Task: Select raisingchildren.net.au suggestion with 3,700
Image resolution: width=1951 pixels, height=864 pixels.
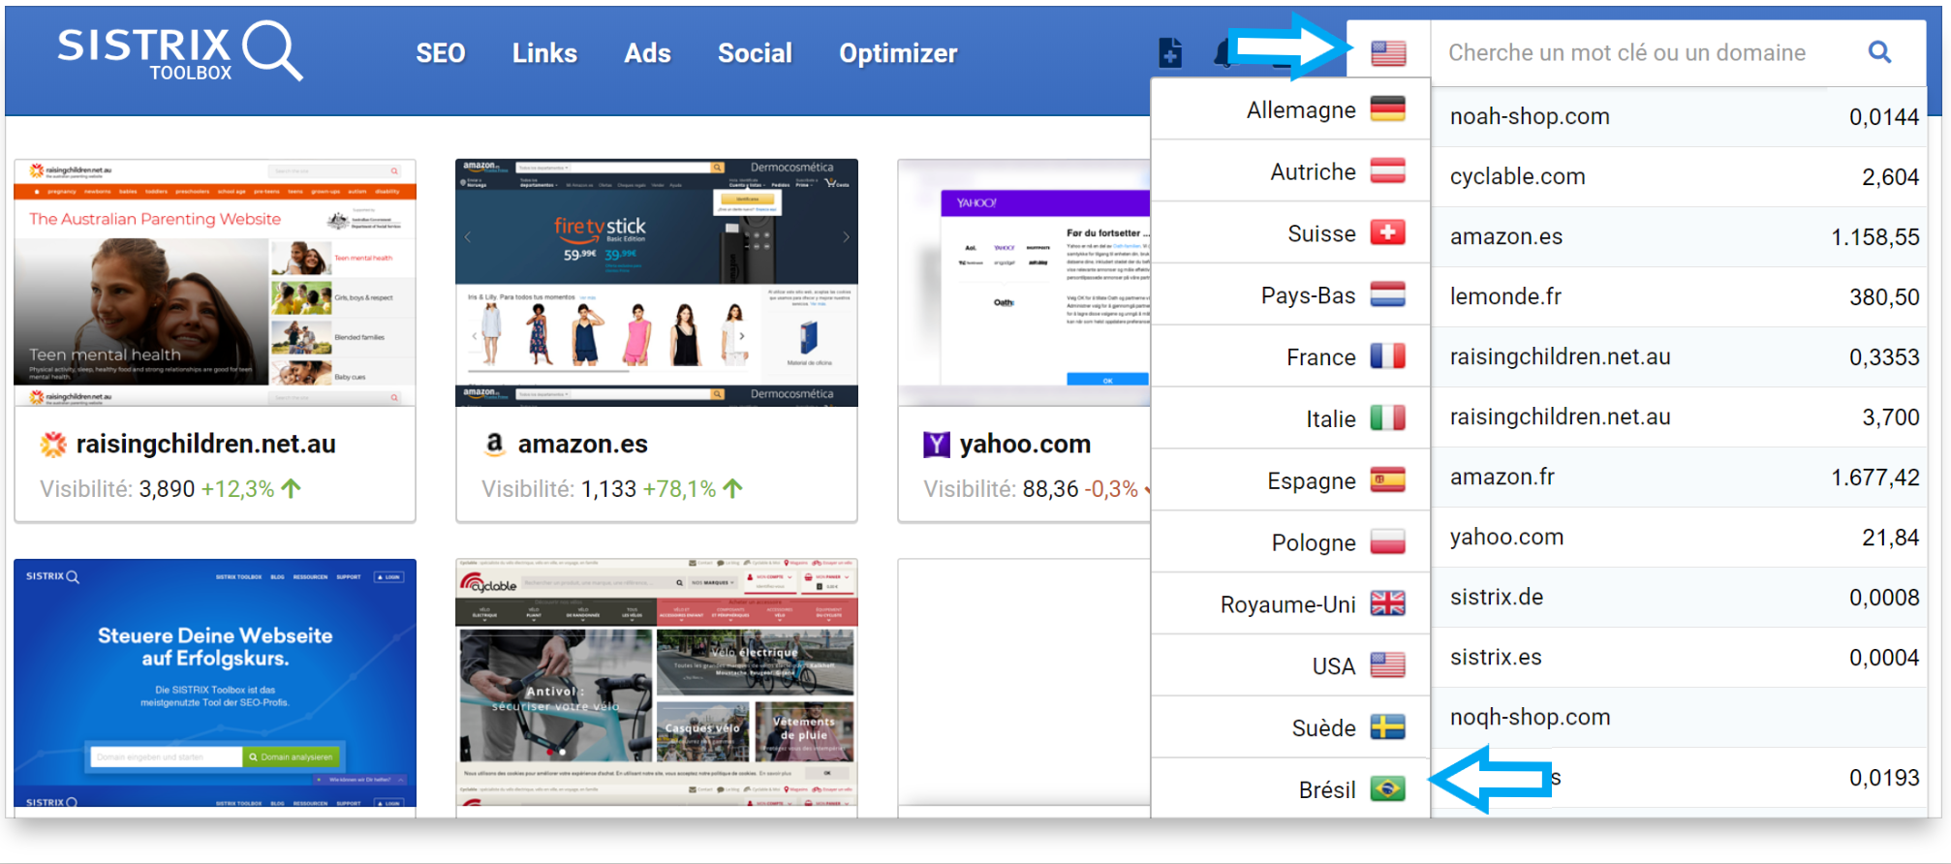Action: (1679, 417)
